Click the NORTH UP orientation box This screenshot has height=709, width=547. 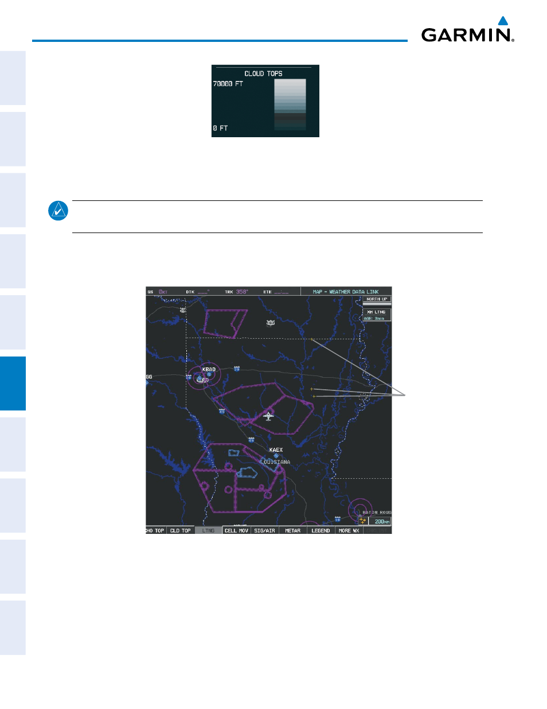click(377, 299)
